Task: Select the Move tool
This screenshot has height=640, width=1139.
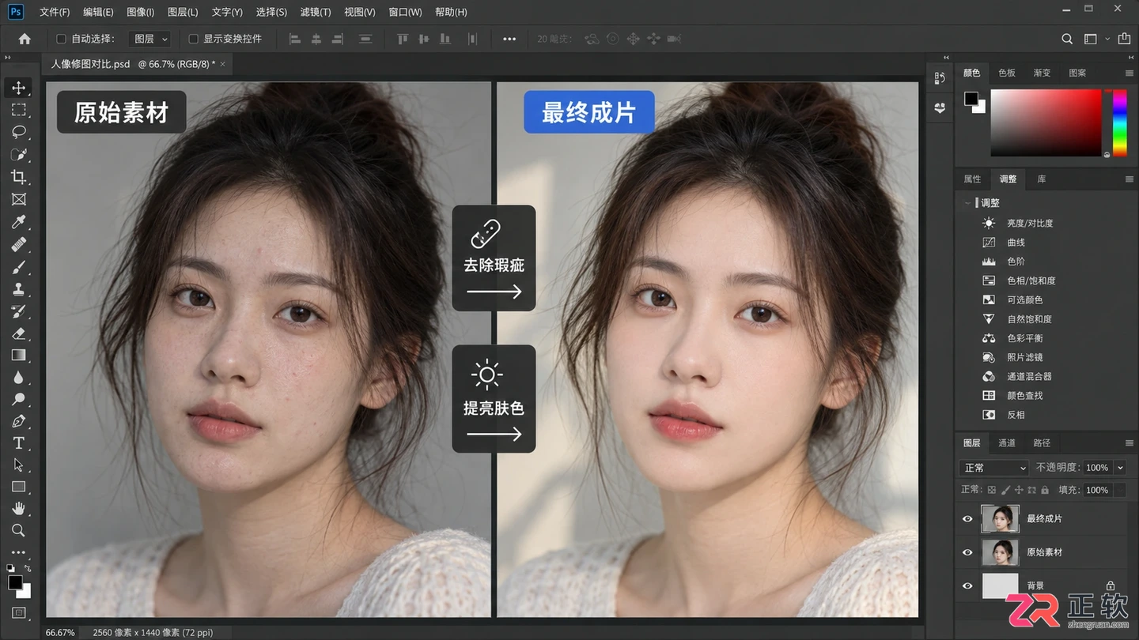Action: pyautogui.click(x=18, y=88)
